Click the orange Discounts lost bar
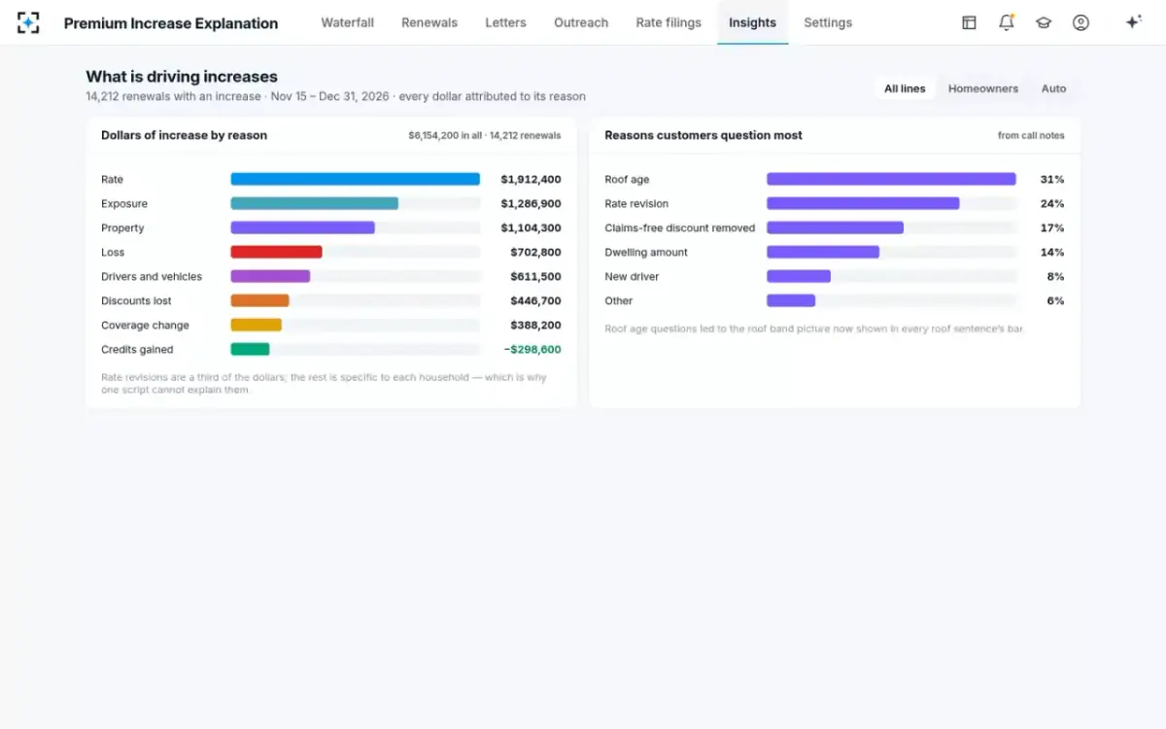The image size is (1166, 729). [259, 300]
